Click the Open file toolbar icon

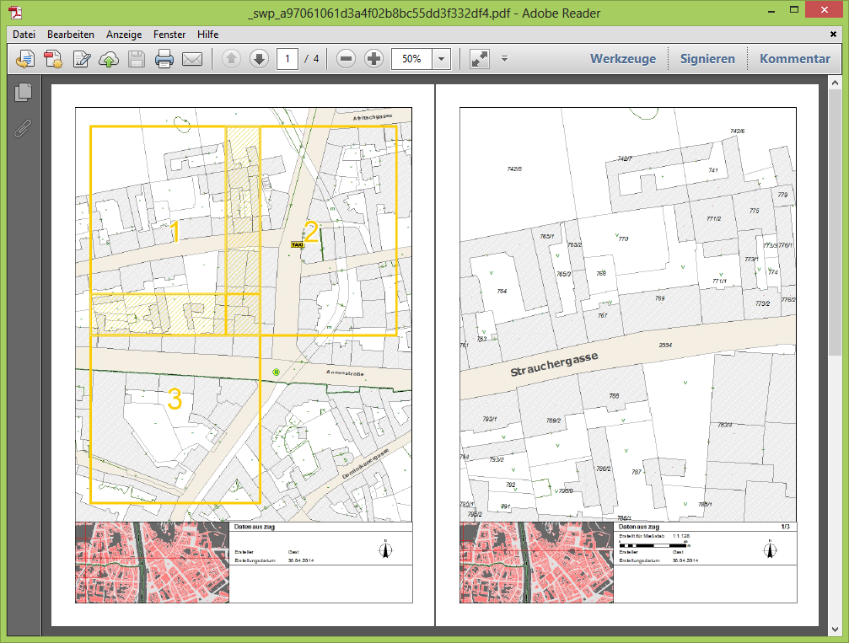[x=25, y=59]
